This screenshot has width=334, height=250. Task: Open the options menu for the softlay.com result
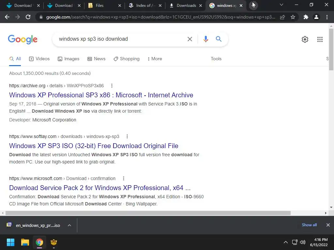point(127,136)
